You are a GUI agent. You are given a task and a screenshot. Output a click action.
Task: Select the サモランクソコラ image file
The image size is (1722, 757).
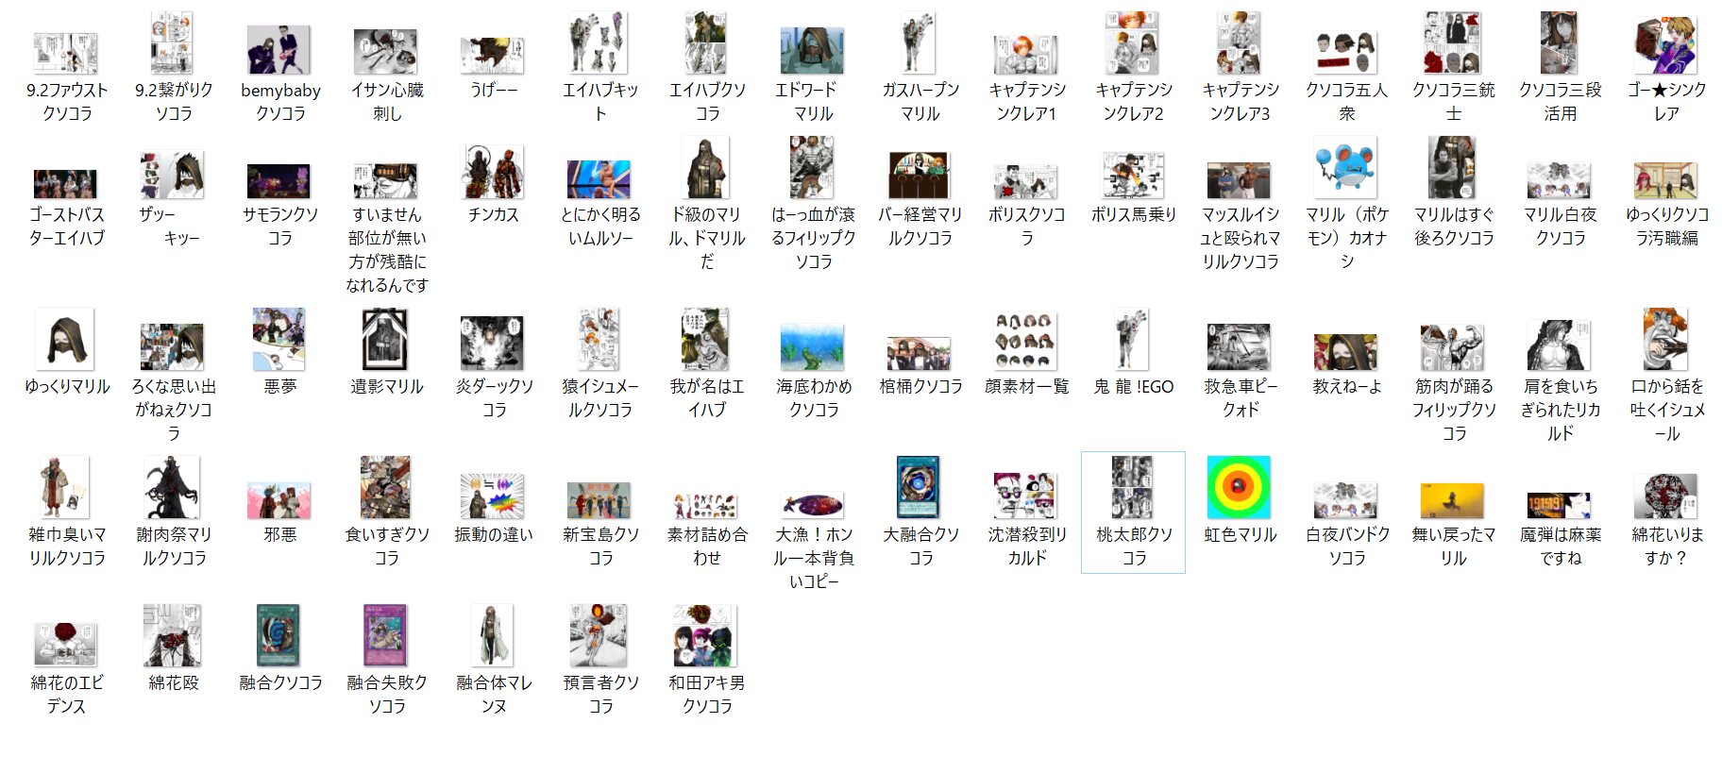pyautogui.click(x=279, y=181)
